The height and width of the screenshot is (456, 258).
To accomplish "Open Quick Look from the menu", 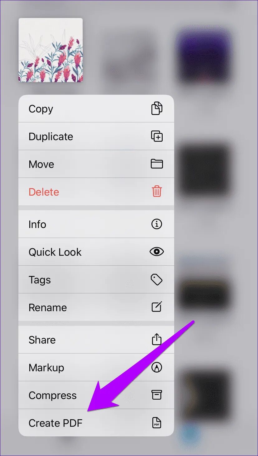I will (96, 252).
